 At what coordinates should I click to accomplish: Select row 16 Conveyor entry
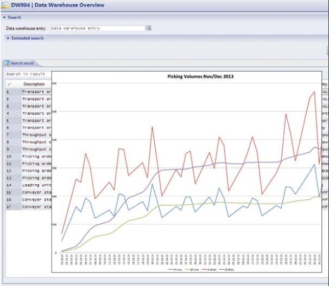[36, 199]
